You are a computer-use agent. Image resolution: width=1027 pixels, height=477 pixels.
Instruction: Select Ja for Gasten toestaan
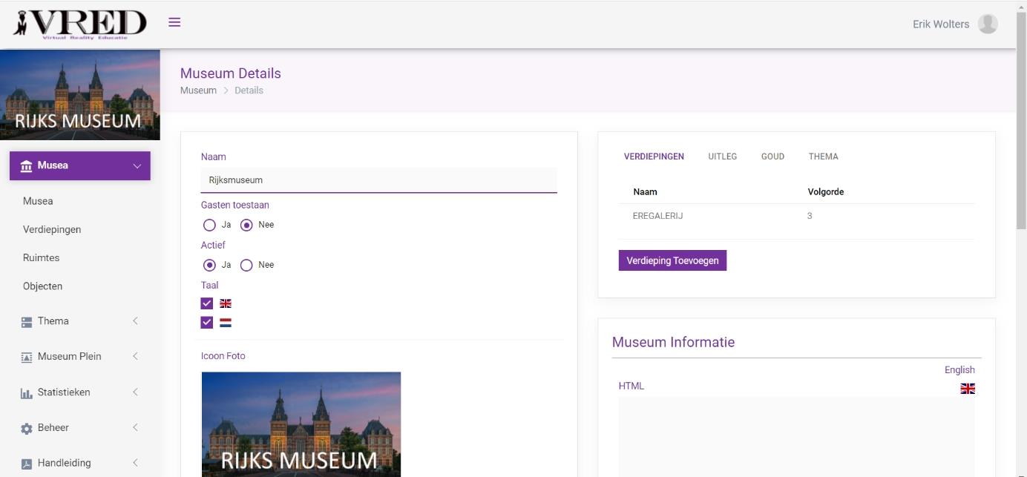[x=209, y=225]
